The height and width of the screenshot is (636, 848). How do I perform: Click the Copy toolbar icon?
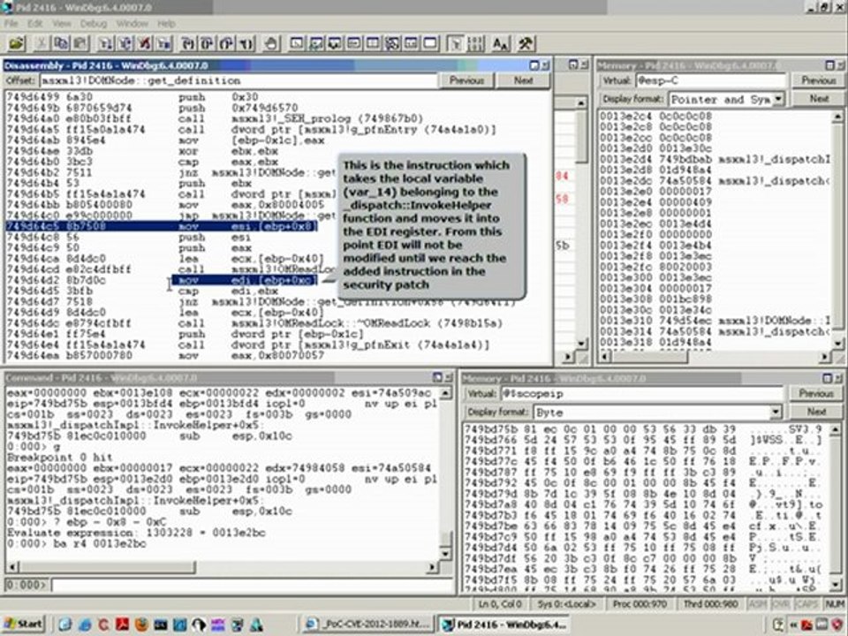coord(61,44)
